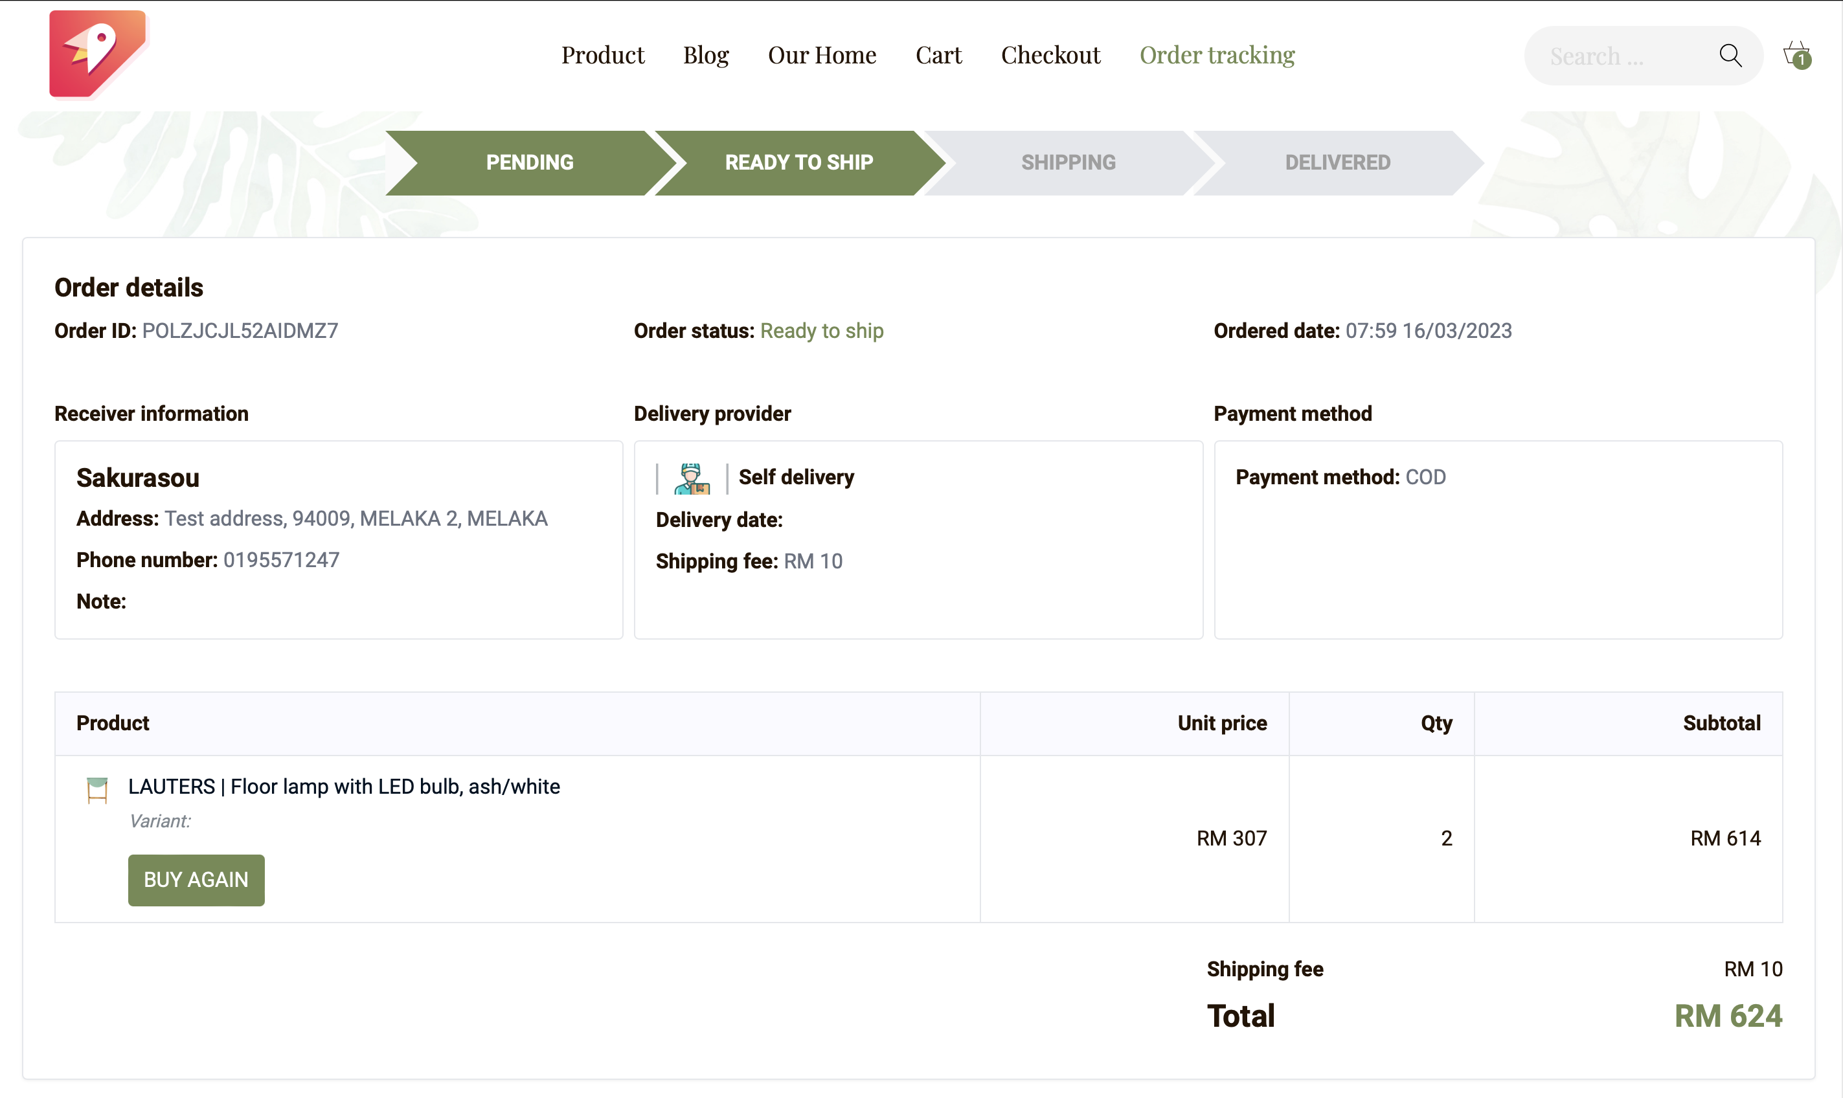Click the order ID POLZJCJL52AIDMZ7
The height and width of the screenshot is (1098, 1843).
click(240, 331)
